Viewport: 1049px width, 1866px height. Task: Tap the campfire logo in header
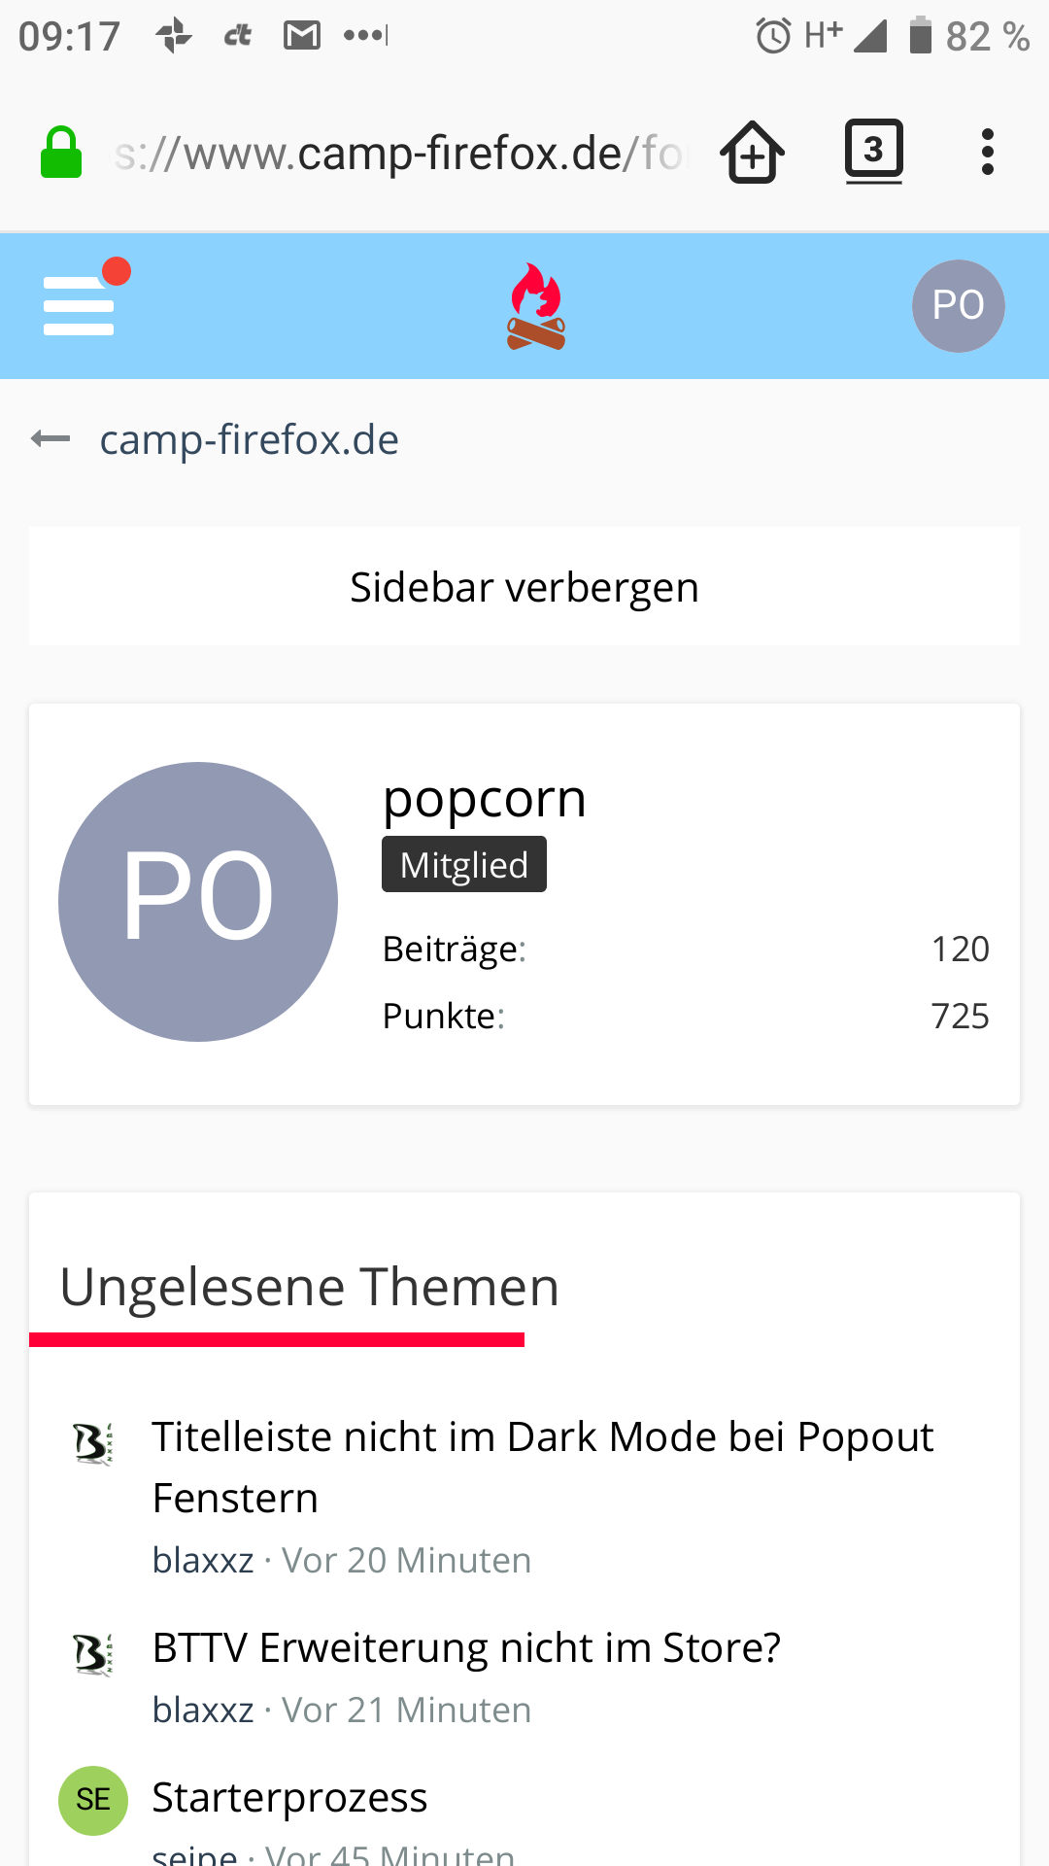pyautogui.click(x=536, y=306)
